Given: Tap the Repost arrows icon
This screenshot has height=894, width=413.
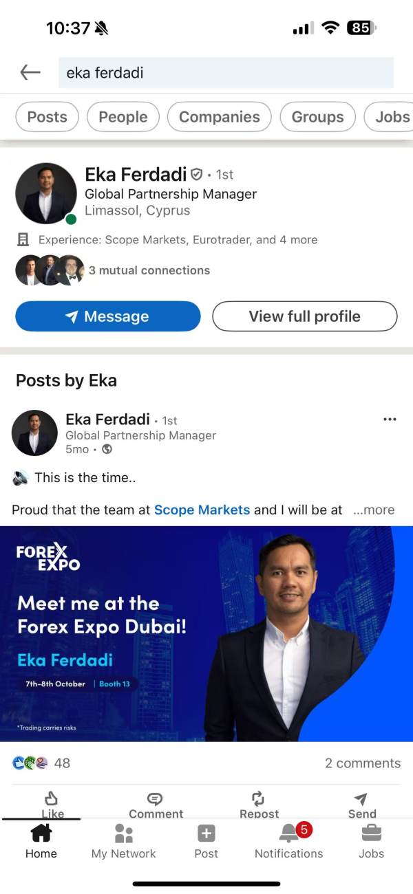Looking at the screenshot, I should (x=258, y=799).
